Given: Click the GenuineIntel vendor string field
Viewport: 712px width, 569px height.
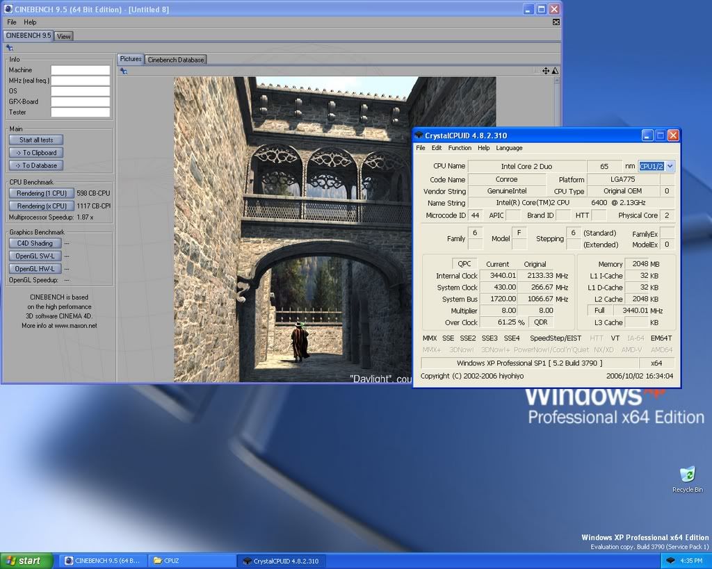Looking at the screenshot, I should tap(506, 192).
